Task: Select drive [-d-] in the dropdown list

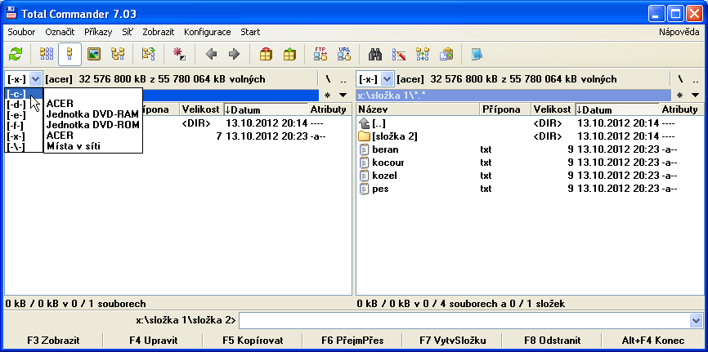Action: pyautogui.click(x=16, y=105)
